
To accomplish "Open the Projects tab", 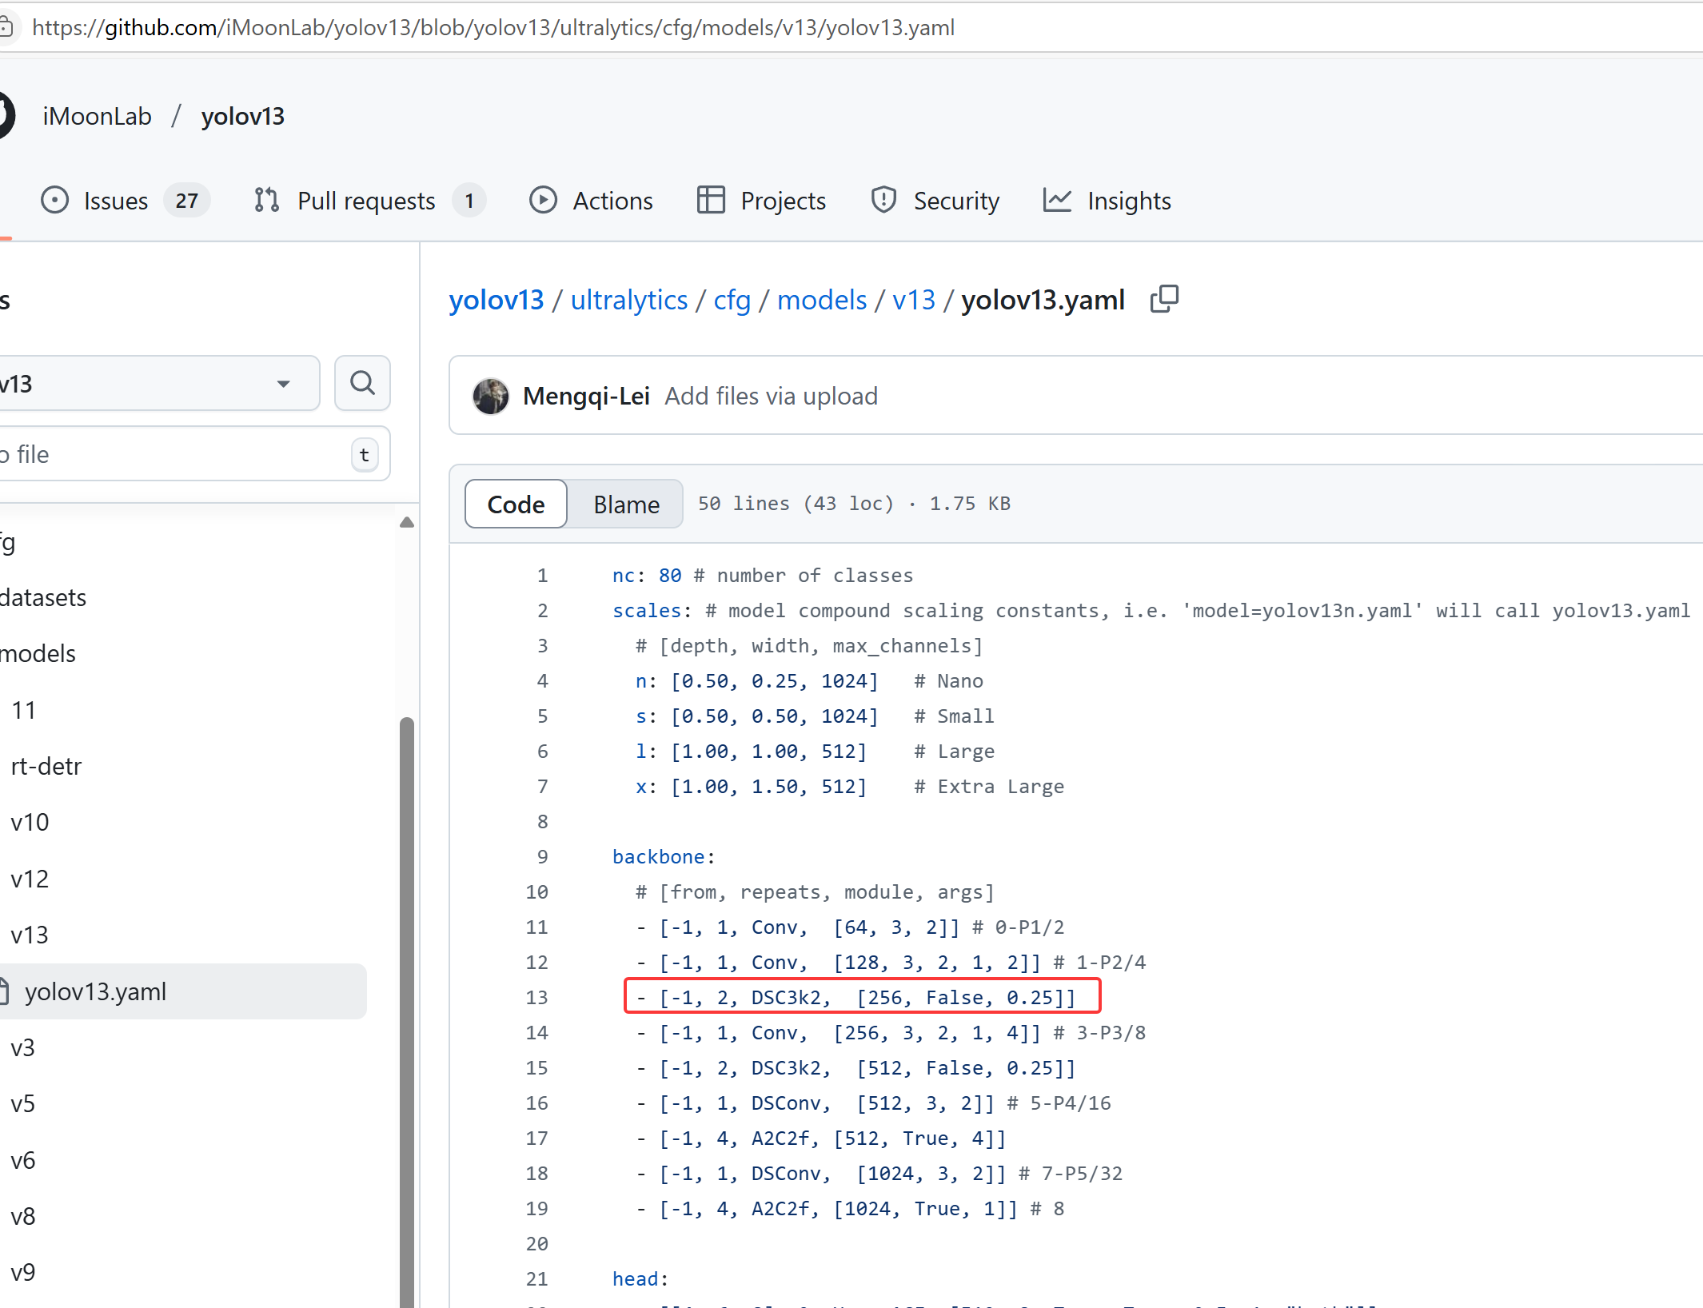I will click(x=761, y=200).
